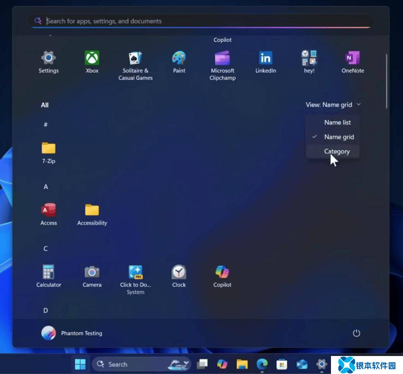Open Task View from the taskbar
The width and height of the screenshot is (403, 374).
coord(202,364)
